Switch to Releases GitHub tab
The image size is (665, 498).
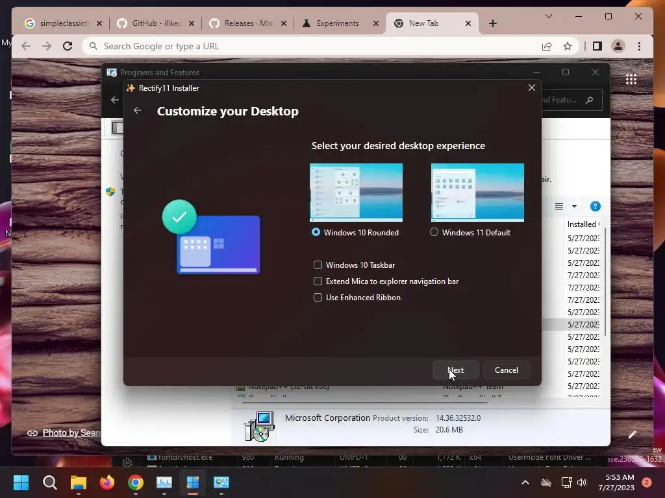coord(249,23)
